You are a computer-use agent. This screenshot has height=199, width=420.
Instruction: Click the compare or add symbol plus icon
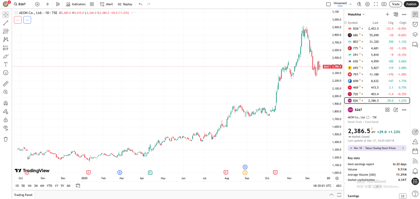(37, 4)
